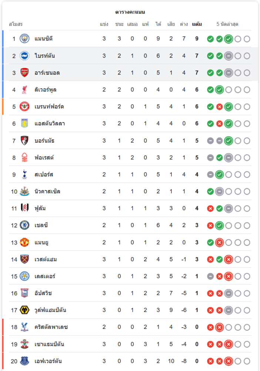Click the สโมสร club column header
Image resolution: width=260 pixels, height=371 pixels.
tap(16, 24)
